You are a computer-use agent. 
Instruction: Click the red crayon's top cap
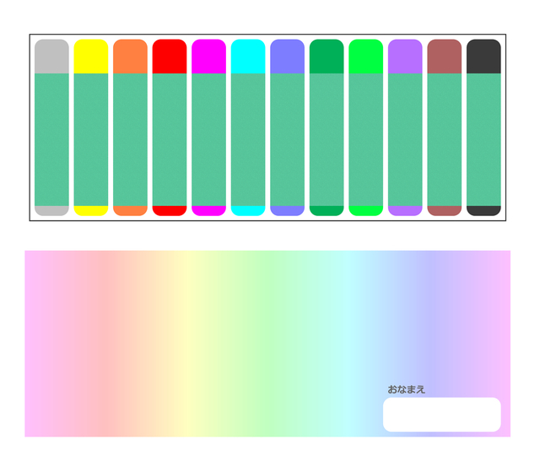(x=170, y=57)
